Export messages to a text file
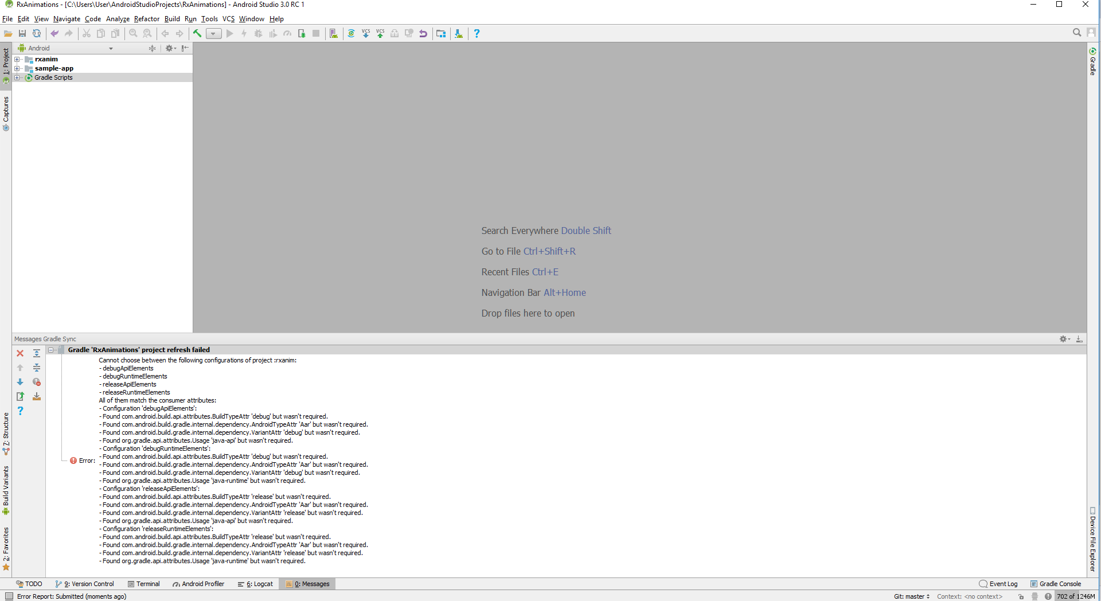 click(x=20, y=396)
